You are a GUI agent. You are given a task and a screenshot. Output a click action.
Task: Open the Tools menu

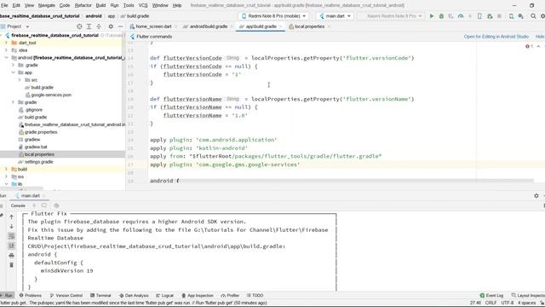coord(129,5)
